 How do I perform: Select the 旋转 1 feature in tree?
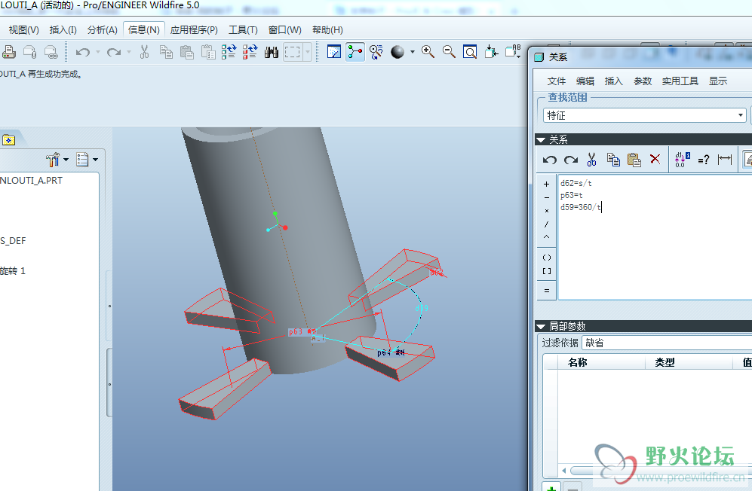13,271
